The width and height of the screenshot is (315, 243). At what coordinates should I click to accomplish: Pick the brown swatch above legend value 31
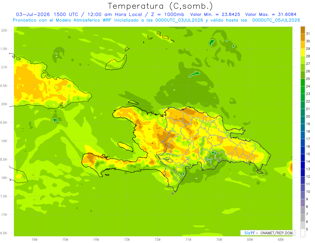tap(303, 30)
